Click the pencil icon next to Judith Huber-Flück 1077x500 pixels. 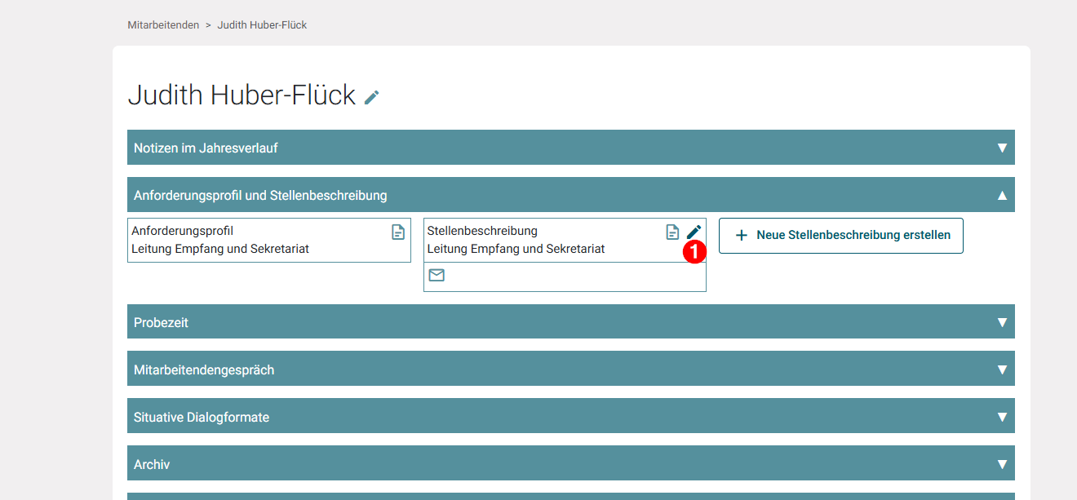[x=372, y=96]
